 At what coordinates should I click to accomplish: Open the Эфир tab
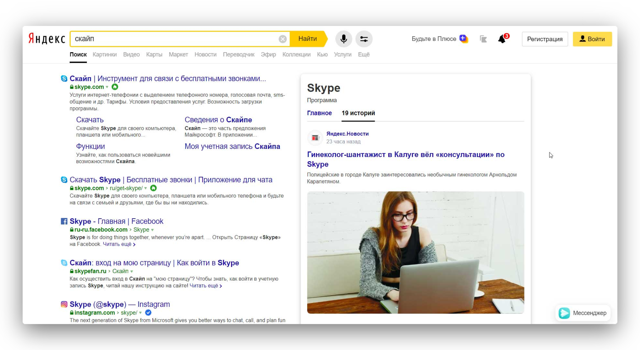268,54
